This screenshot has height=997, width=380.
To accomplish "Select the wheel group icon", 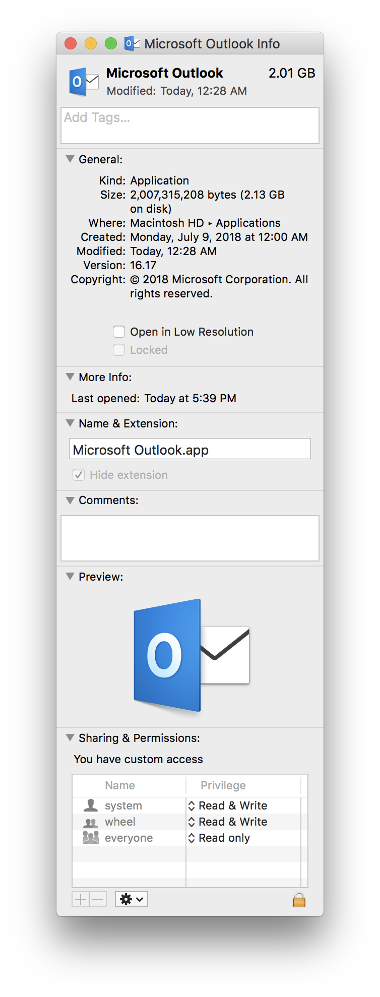I will coord(91,822).
